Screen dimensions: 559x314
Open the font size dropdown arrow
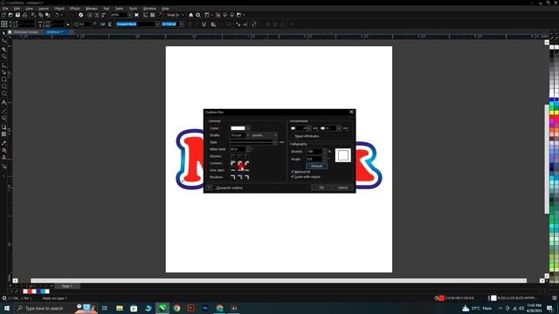click(182, 24)
